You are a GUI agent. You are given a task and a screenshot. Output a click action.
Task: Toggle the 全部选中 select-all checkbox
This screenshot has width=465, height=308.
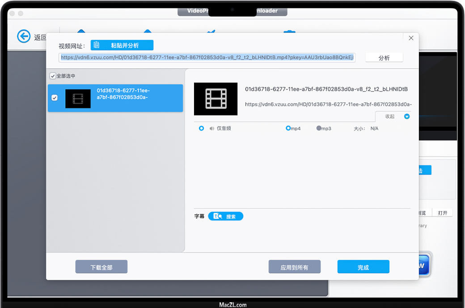pyautogui.click(x=53, y=76)
